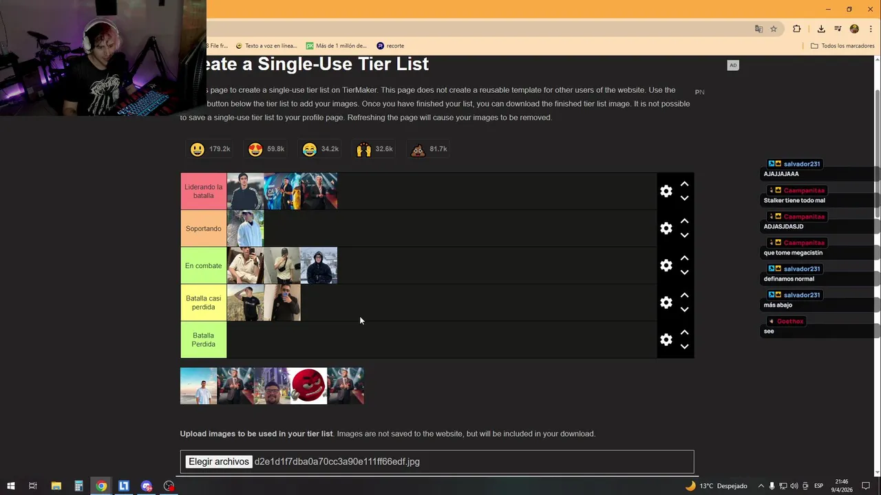This screenshot has height=495, width=881.
Task: Switch ESP keyboard language
Action: pyautogui.click(x=818, y=486)
